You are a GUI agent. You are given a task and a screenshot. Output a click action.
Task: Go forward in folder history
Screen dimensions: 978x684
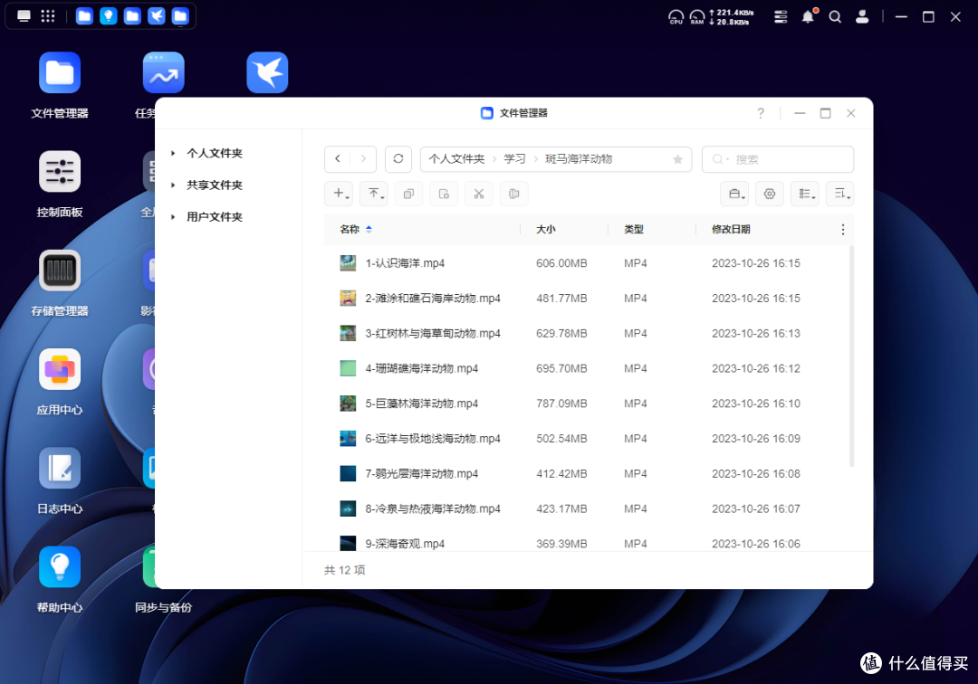(x=363, y=159)
